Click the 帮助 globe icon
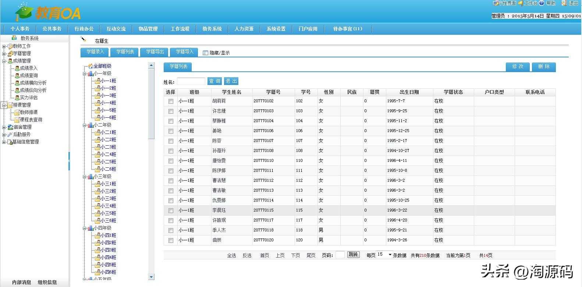582x287 pixels. [x=542, y=3]
